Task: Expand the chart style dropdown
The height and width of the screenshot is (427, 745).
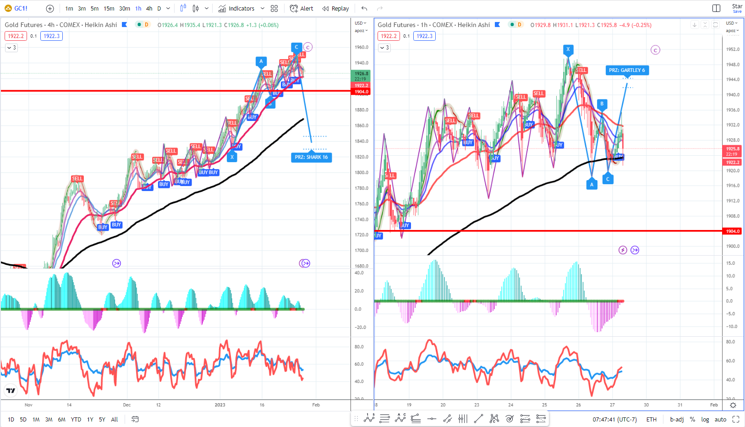Action: [207, 8]
